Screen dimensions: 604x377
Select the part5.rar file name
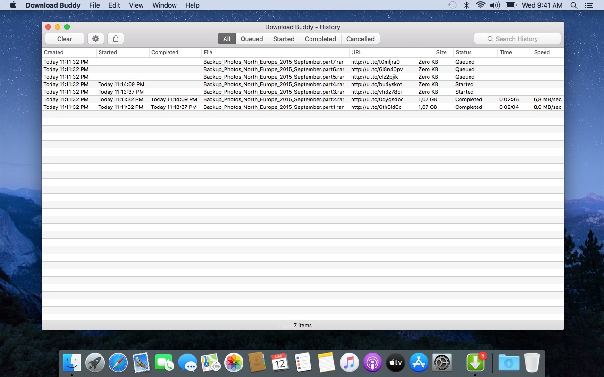pyautogui.click(x=274, y=77)
